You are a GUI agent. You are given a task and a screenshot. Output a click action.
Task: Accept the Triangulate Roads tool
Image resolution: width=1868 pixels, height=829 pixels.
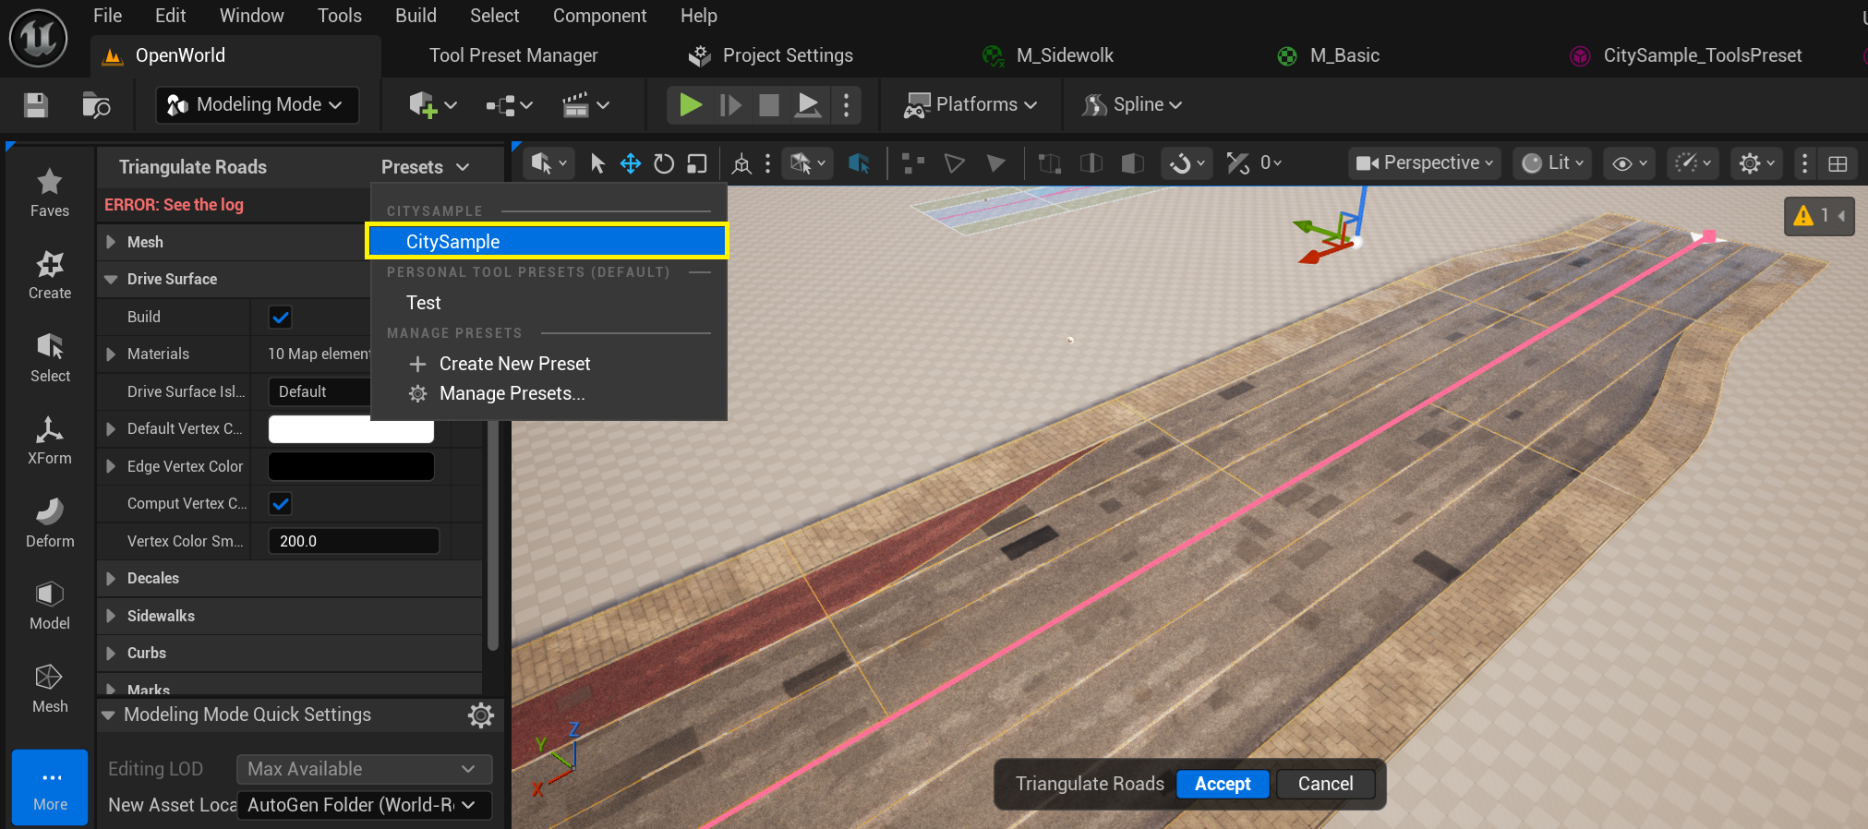[x=1223, y=784]
